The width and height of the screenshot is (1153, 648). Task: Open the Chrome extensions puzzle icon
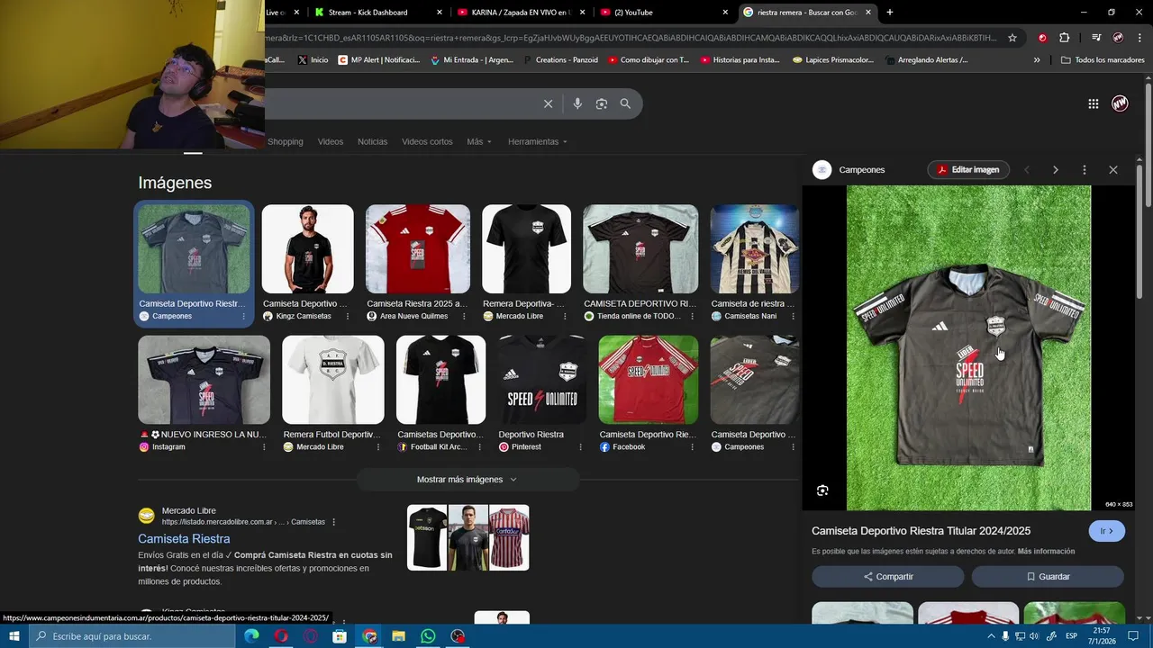pyautogui.click(x=1064, y=38)
